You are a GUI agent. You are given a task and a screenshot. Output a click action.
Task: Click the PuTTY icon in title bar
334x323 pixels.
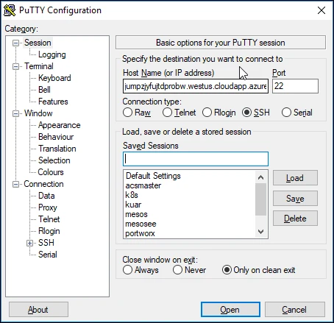click(x=10, y=10)
